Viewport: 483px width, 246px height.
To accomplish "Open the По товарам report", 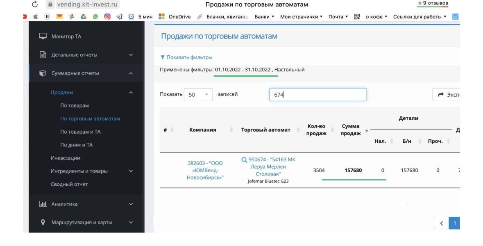I will pyautogui.click(x=75, y=105).
